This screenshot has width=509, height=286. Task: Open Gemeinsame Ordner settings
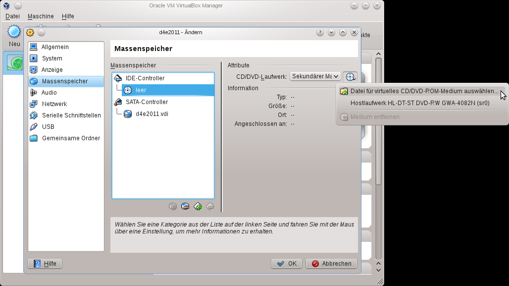(x=66, y=138)
